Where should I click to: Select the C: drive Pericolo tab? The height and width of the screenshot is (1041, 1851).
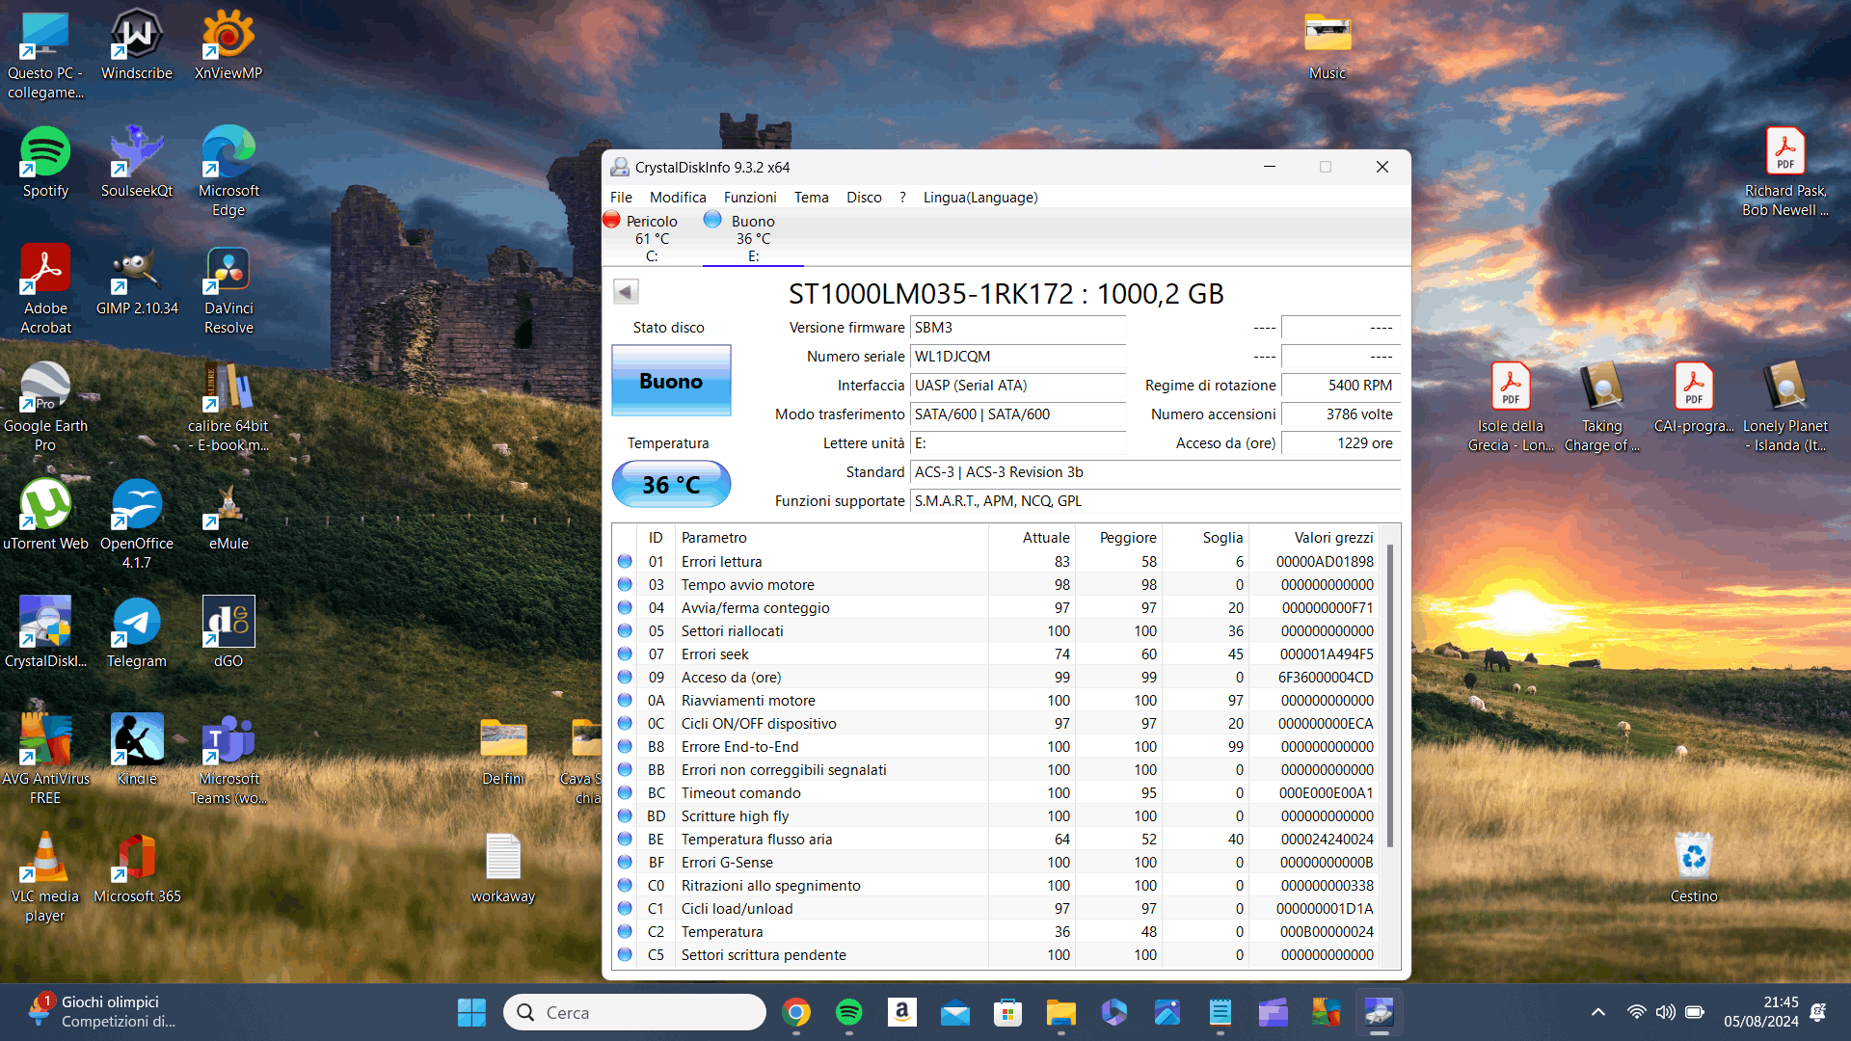[651, 238]
